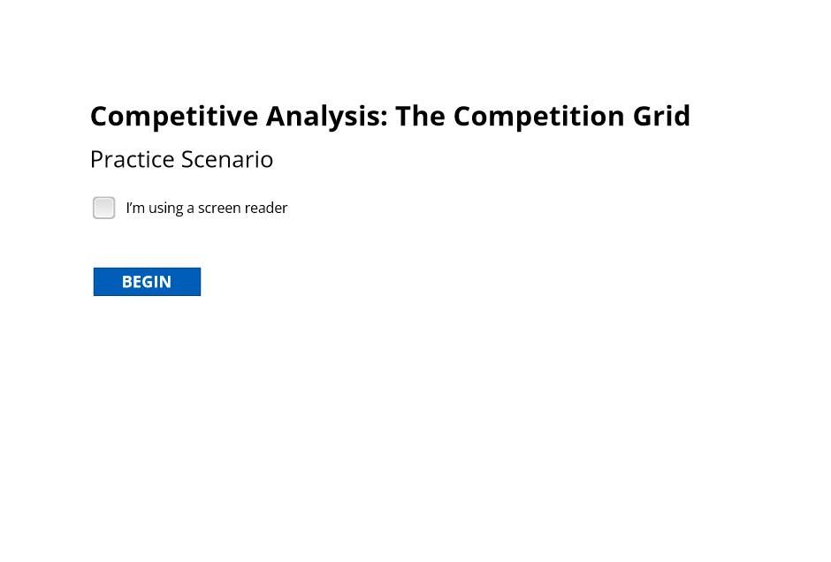Check the gray square accessibility checkbox
Image resolution: width=831 pixels, height=562 pixels.
click(104, 208)
